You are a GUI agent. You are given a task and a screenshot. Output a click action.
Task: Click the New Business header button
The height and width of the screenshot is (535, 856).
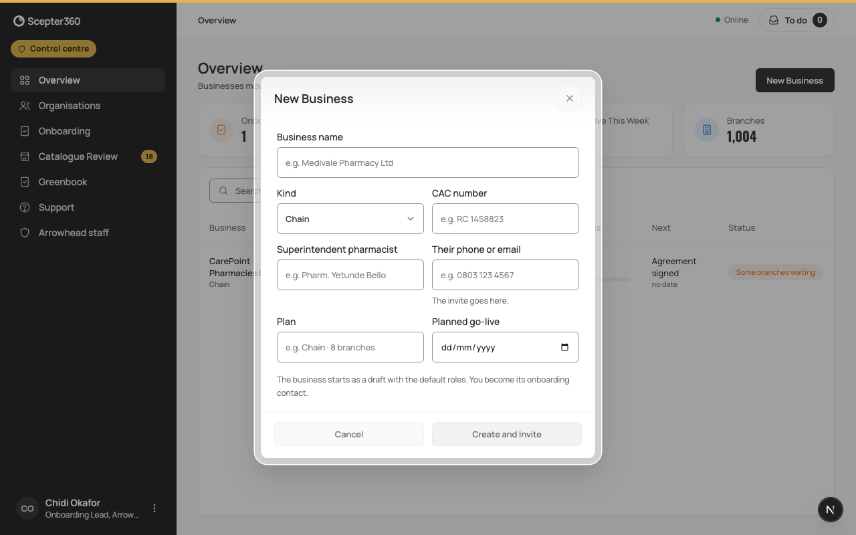pyautogui.click(x=794, y=80)
